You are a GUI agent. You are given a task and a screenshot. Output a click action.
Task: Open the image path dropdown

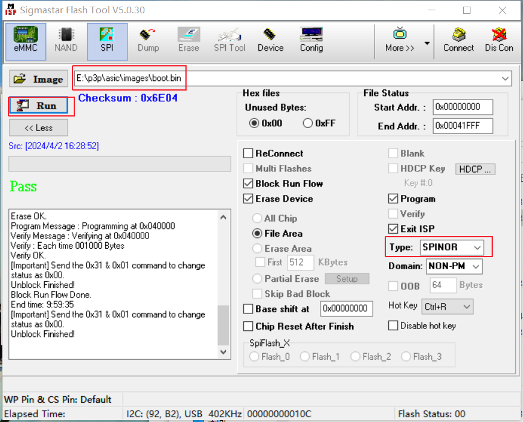coord(505,78)
